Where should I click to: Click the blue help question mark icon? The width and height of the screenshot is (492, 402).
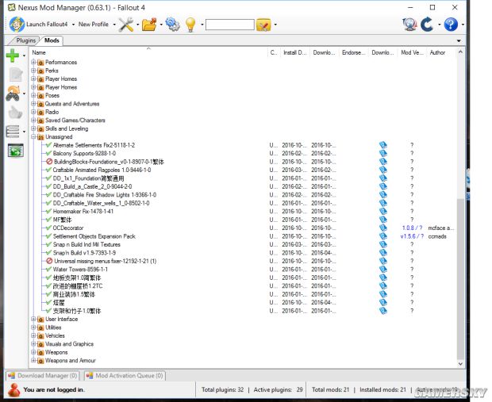pos(450,25)
